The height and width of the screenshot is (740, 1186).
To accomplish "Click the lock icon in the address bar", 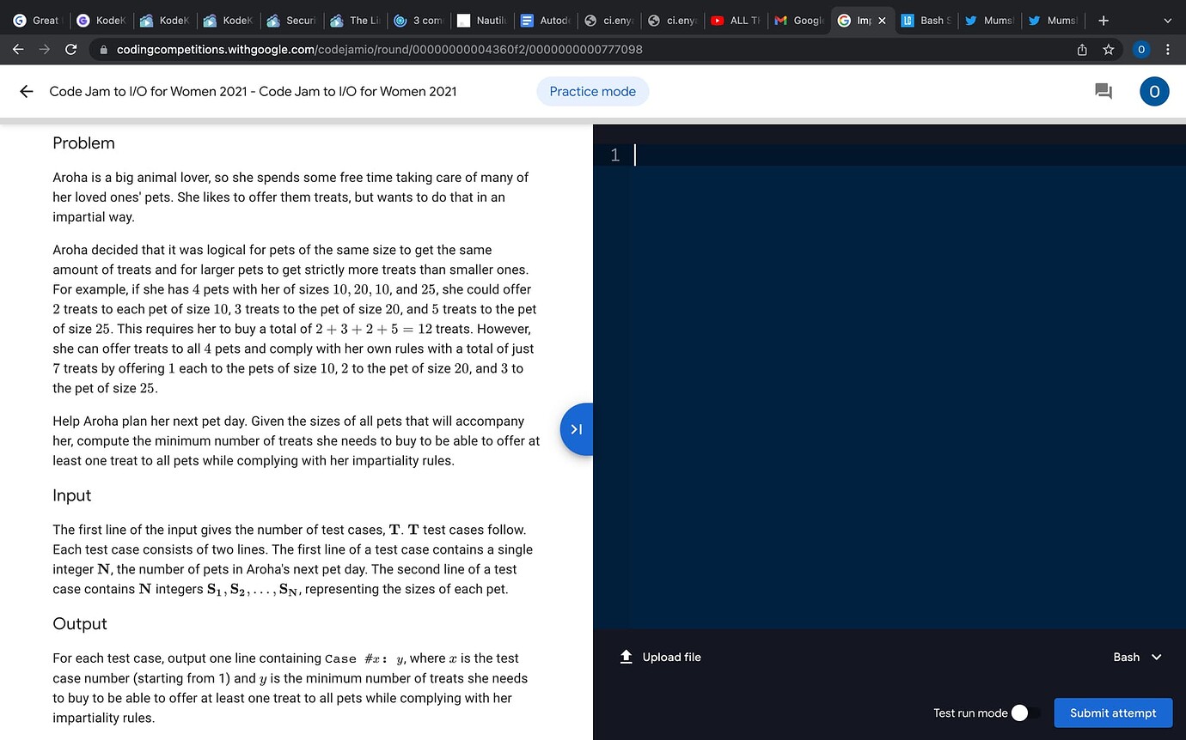I will click(104, 50).
